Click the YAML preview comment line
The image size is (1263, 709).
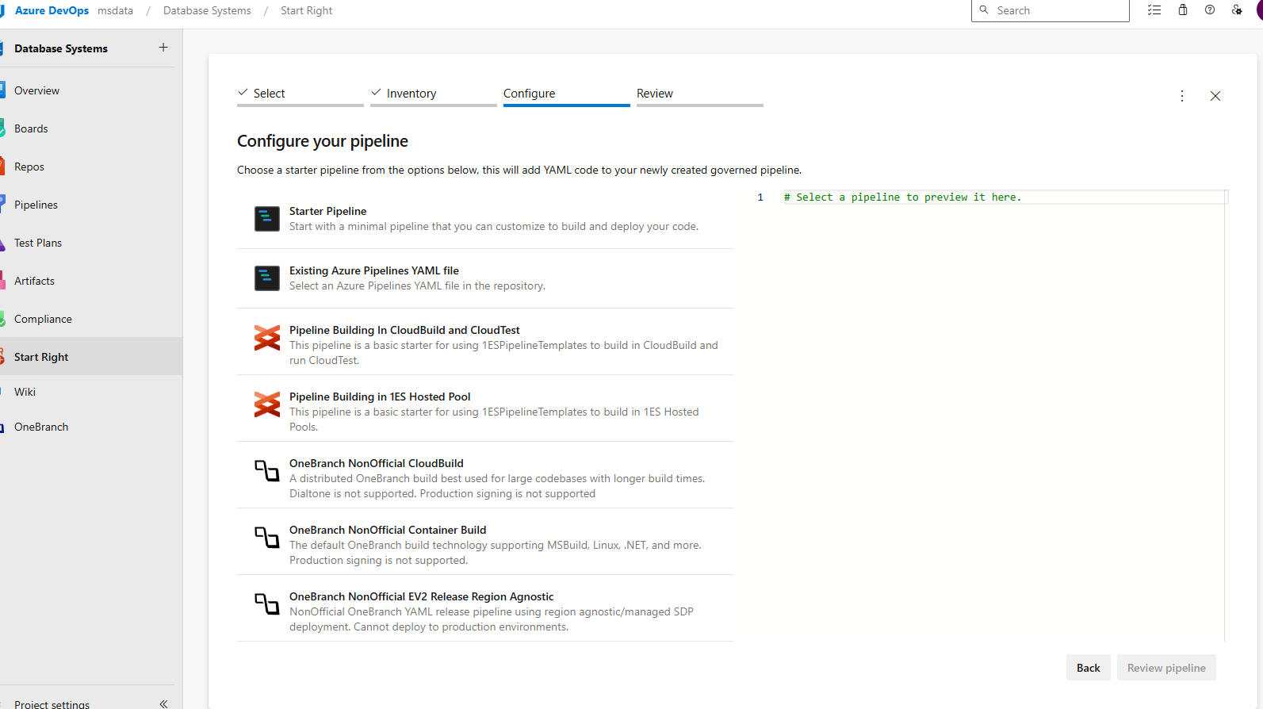tap(902, 197)
